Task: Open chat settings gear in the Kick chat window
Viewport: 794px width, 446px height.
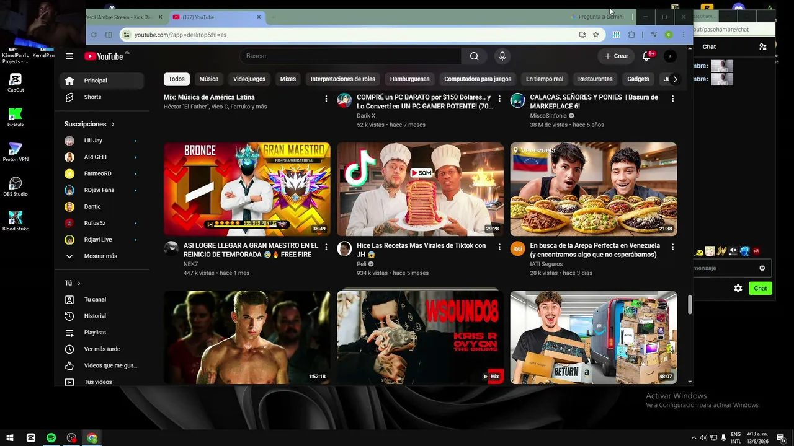Action: pyautogui.click(x=738, y=289)
